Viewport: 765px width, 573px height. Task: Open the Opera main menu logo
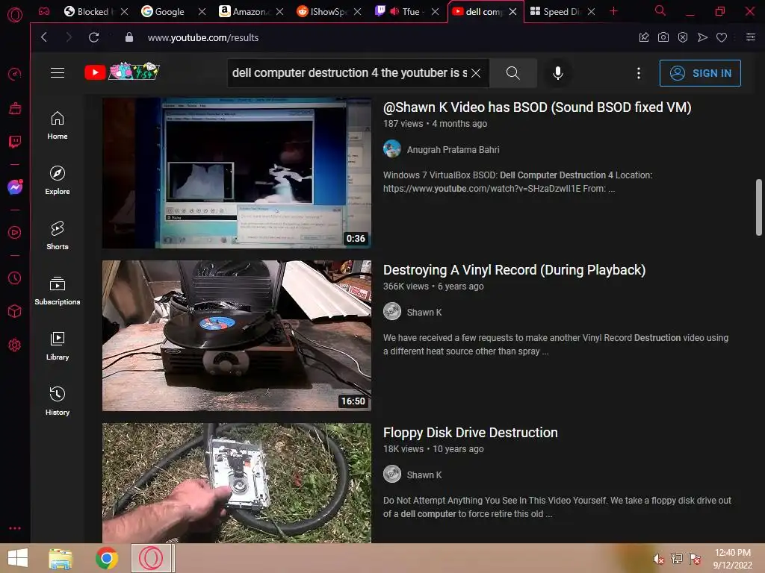click(15, 15)
